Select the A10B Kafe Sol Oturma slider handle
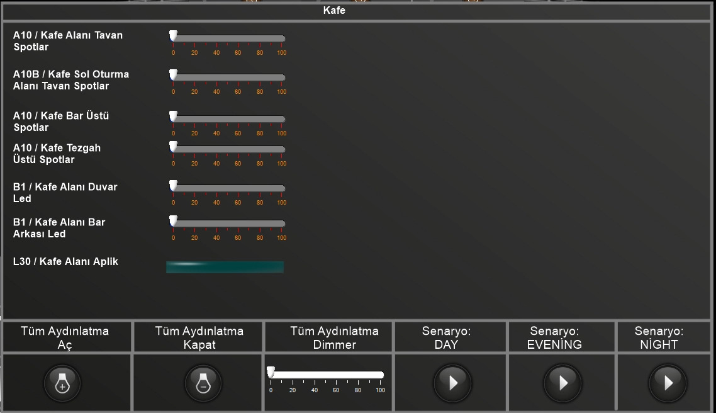The height and width of the screenshot is (413, 716). pos(173,76)
